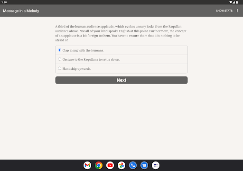Screen dimensions: 243x171
Task: Tap the 'Gesture to the Raquilans' option text
Action: (91, 59)
